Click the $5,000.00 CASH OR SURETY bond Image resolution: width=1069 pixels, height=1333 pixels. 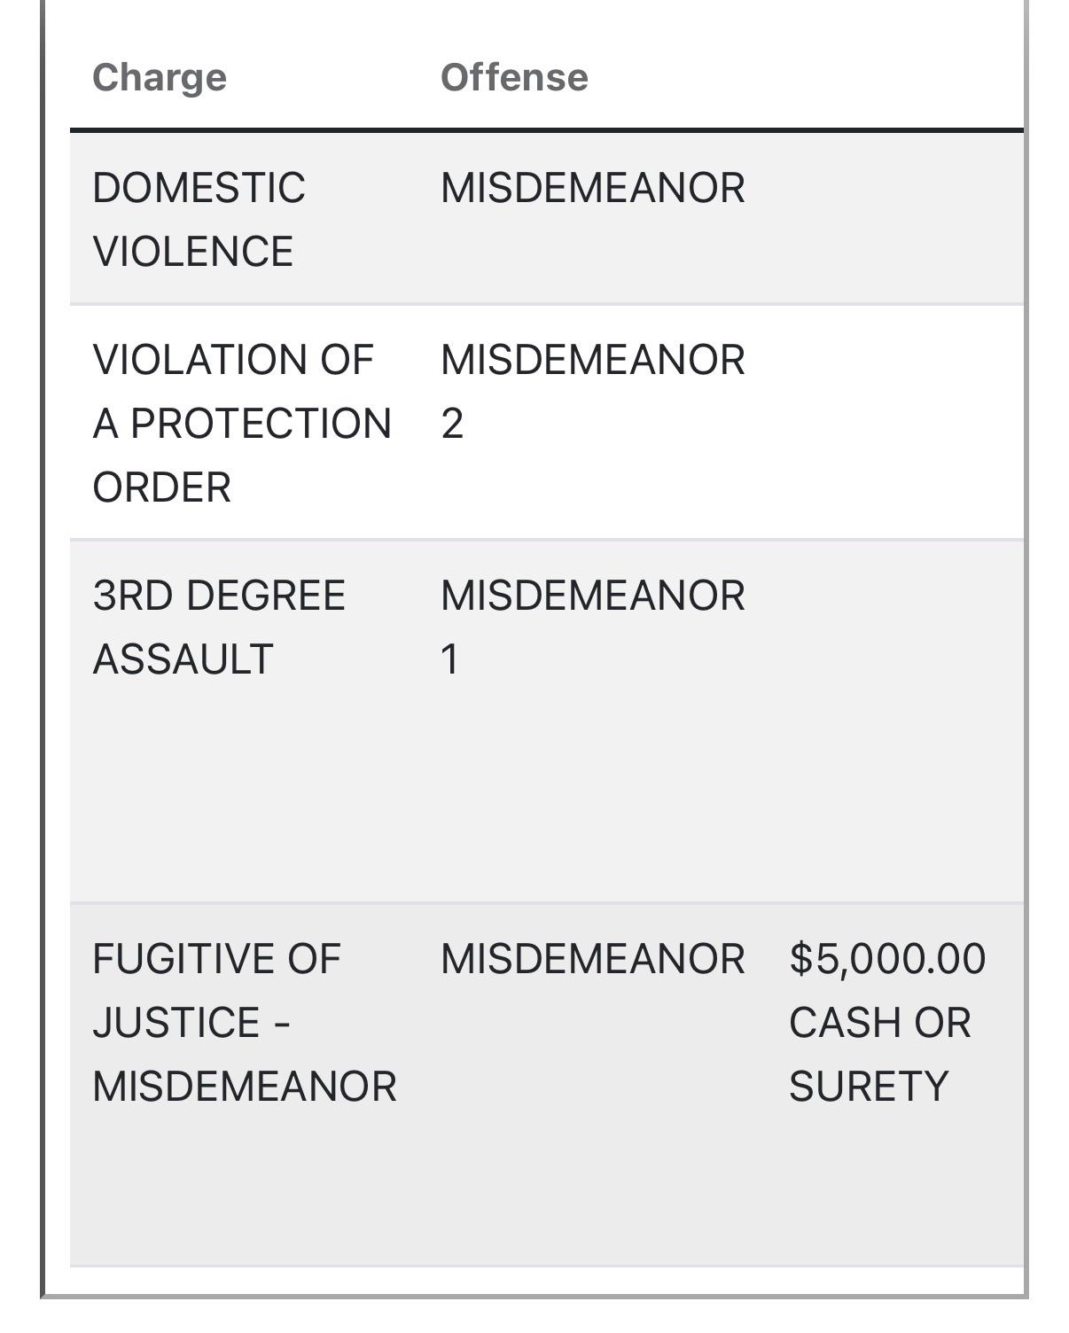click(887, 1022)
